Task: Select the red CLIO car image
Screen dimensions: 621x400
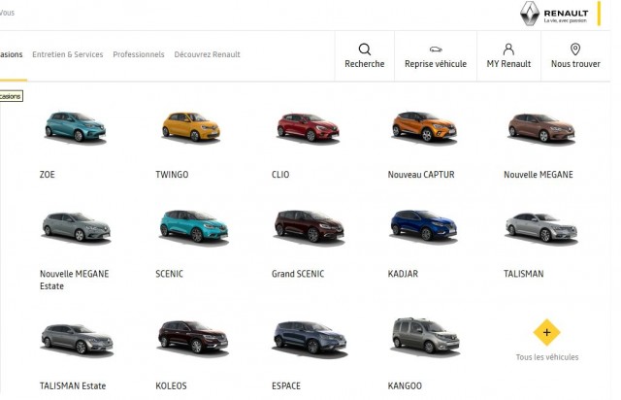Action: click(308, 127)
